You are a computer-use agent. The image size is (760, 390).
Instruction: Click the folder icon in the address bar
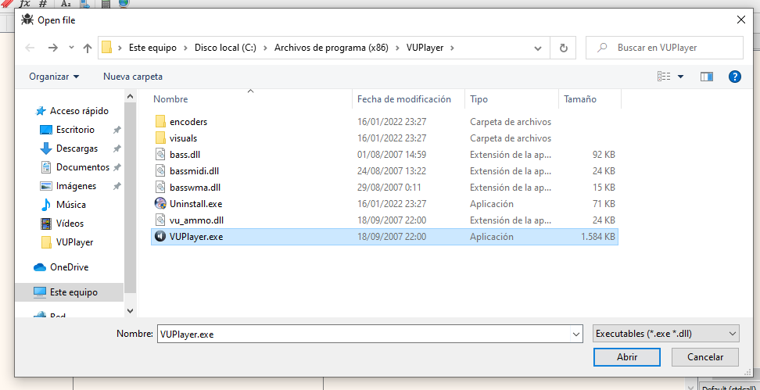106,48
